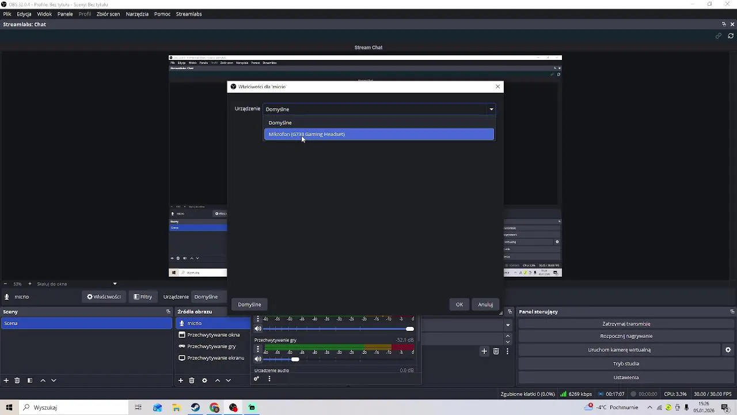Expand the scene transition dropdown arrow
The height and width of the screenshot is (415, 737).
click(x=507, y=325)
